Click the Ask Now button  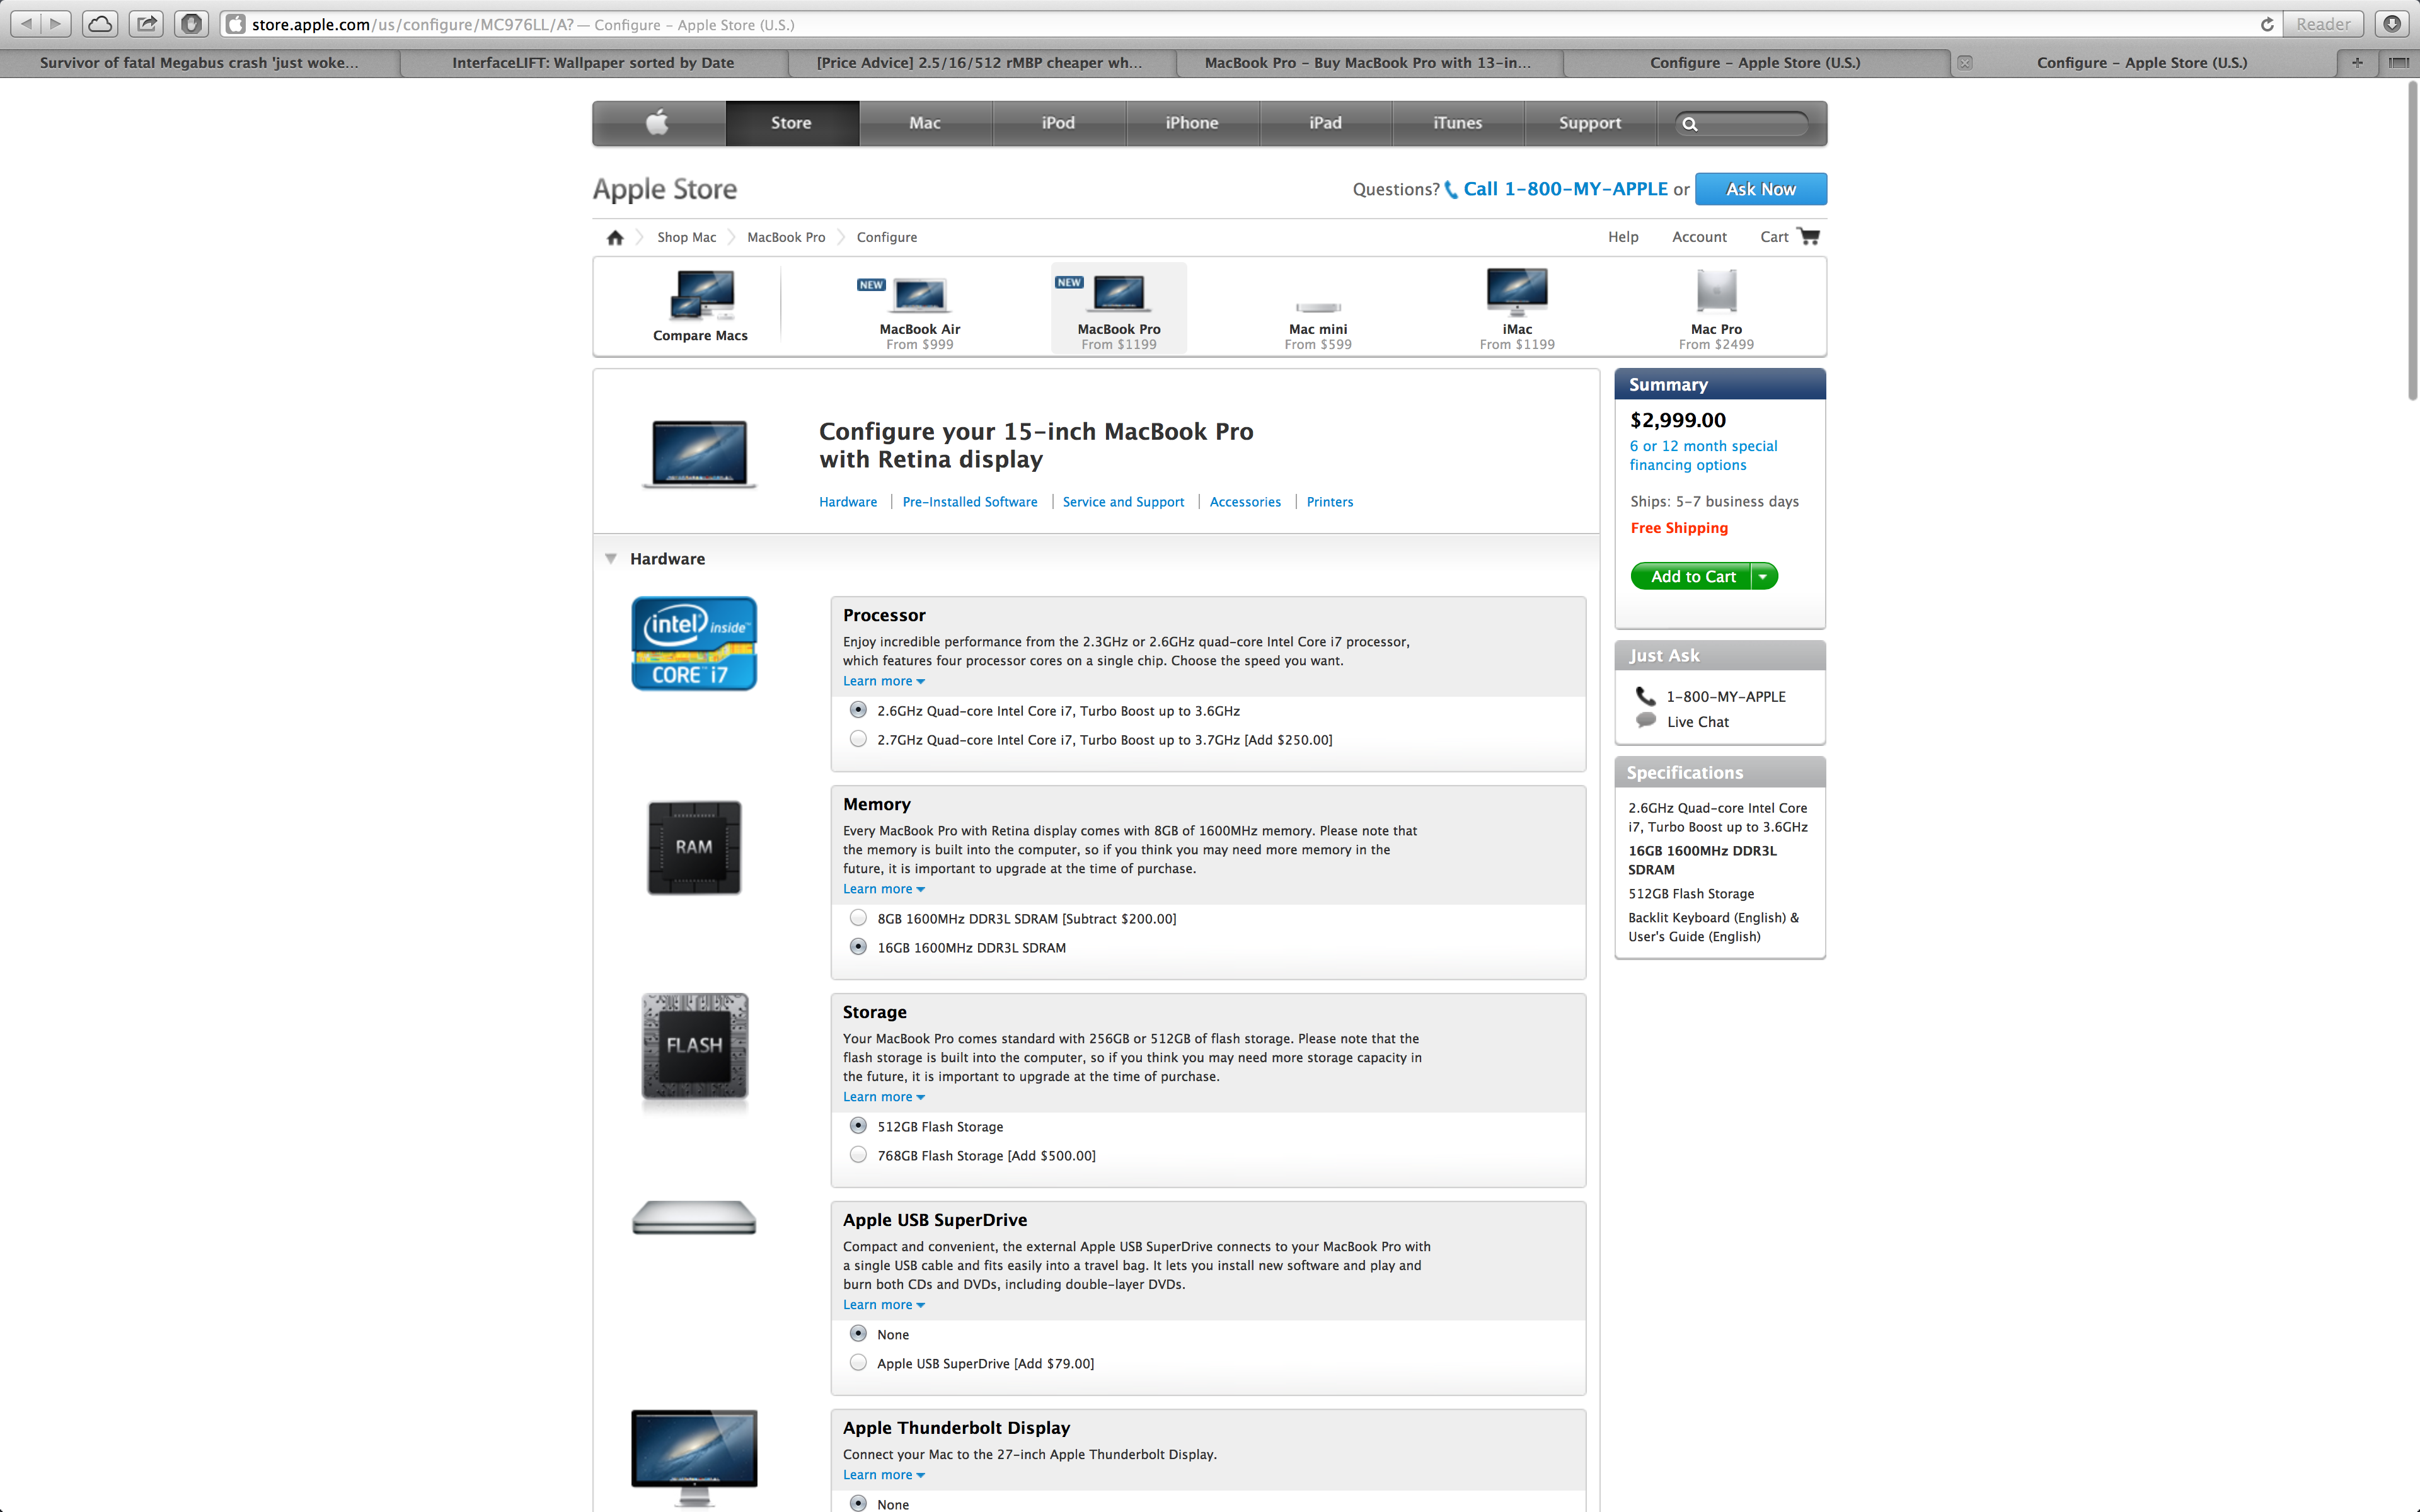[1761, 189]
